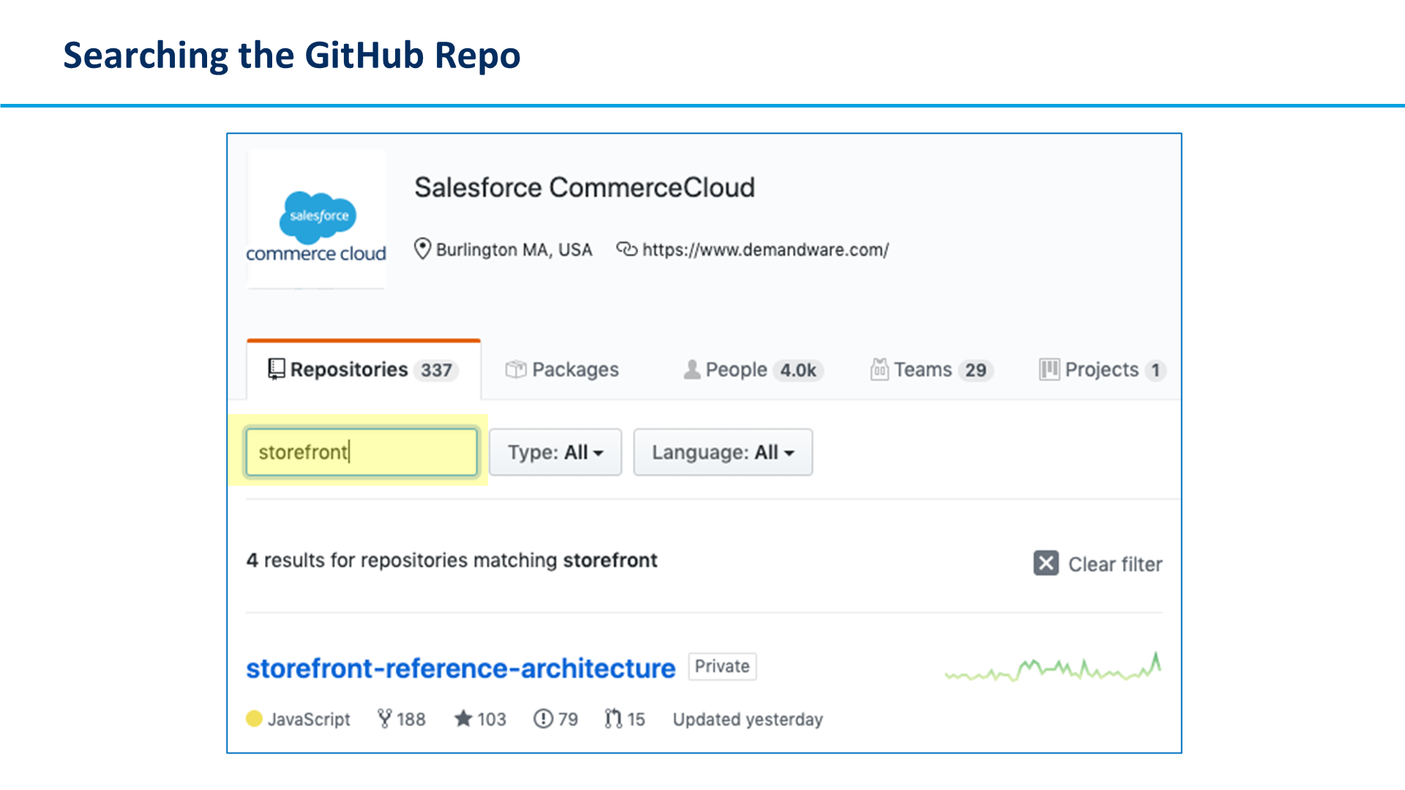The width and height of the screenshot is (1405, 790).
Task: Click the JavaScript language label
Action: (x=309, y=720)
